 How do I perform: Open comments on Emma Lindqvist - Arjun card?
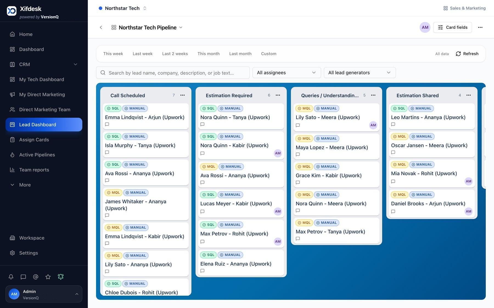click(107, 124)
